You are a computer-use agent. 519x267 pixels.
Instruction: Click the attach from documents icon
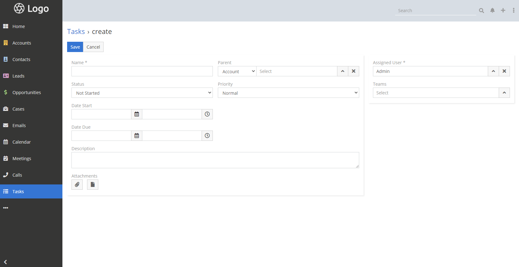click(x=93, y=185)
